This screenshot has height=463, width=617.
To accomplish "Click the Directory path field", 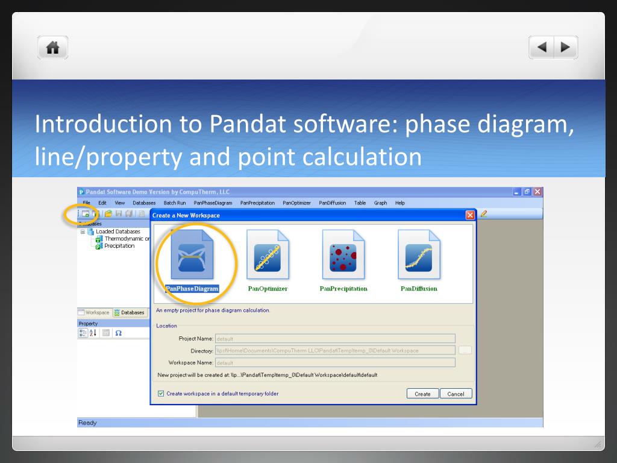I will 335,350.
